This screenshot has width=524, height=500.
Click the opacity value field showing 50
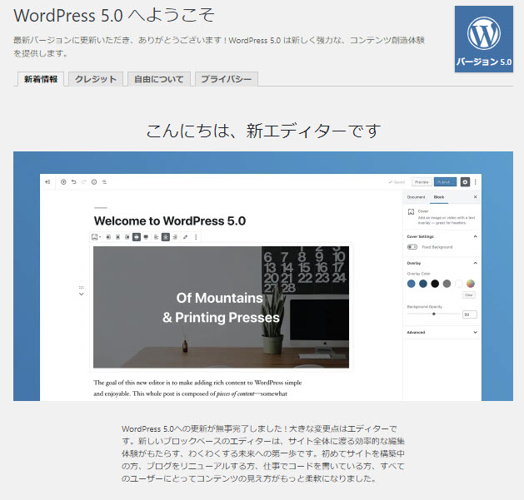(x=470, y=314)
